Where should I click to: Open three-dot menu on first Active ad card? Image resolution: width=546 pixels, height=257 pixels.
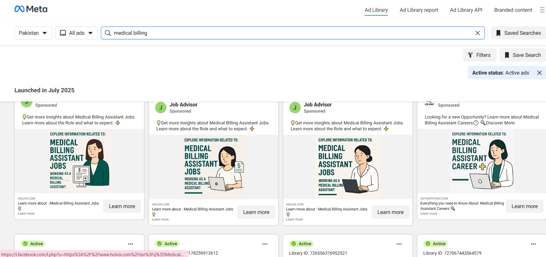pos(131,244)
